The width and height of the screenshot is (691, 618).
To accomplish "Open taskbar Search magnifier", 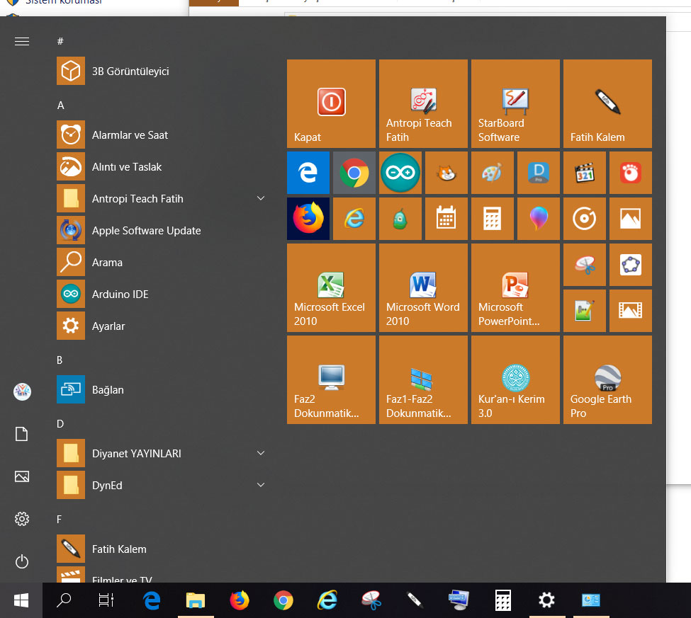I will pos(64,600).
